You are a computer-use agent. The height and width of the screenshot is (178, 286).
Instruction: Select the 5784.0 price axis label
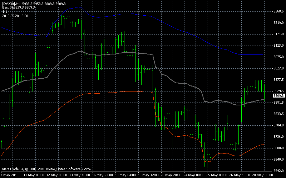point(279,125)
